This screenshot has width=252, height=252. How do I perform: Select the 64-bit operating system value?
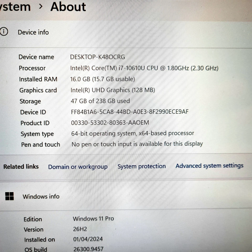click(133, 133)
